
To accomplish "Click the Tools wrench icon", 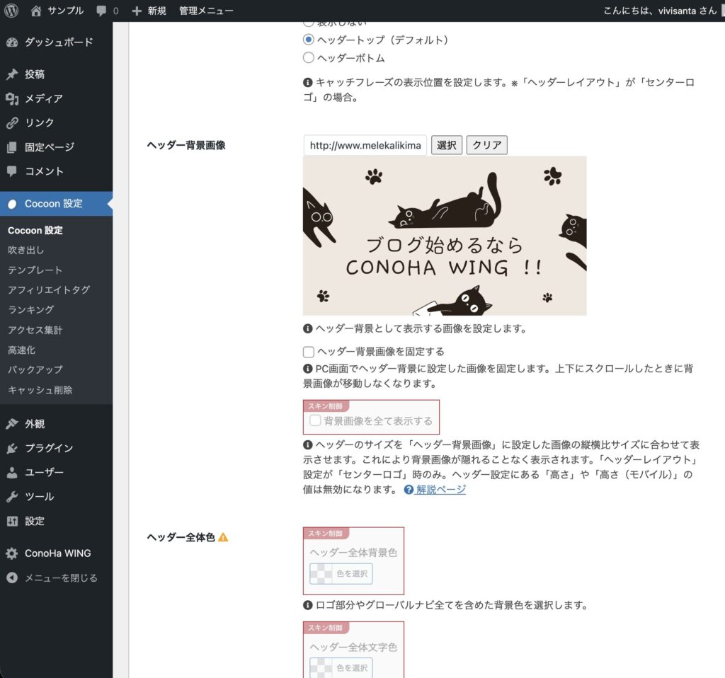I will pos(12,496).
